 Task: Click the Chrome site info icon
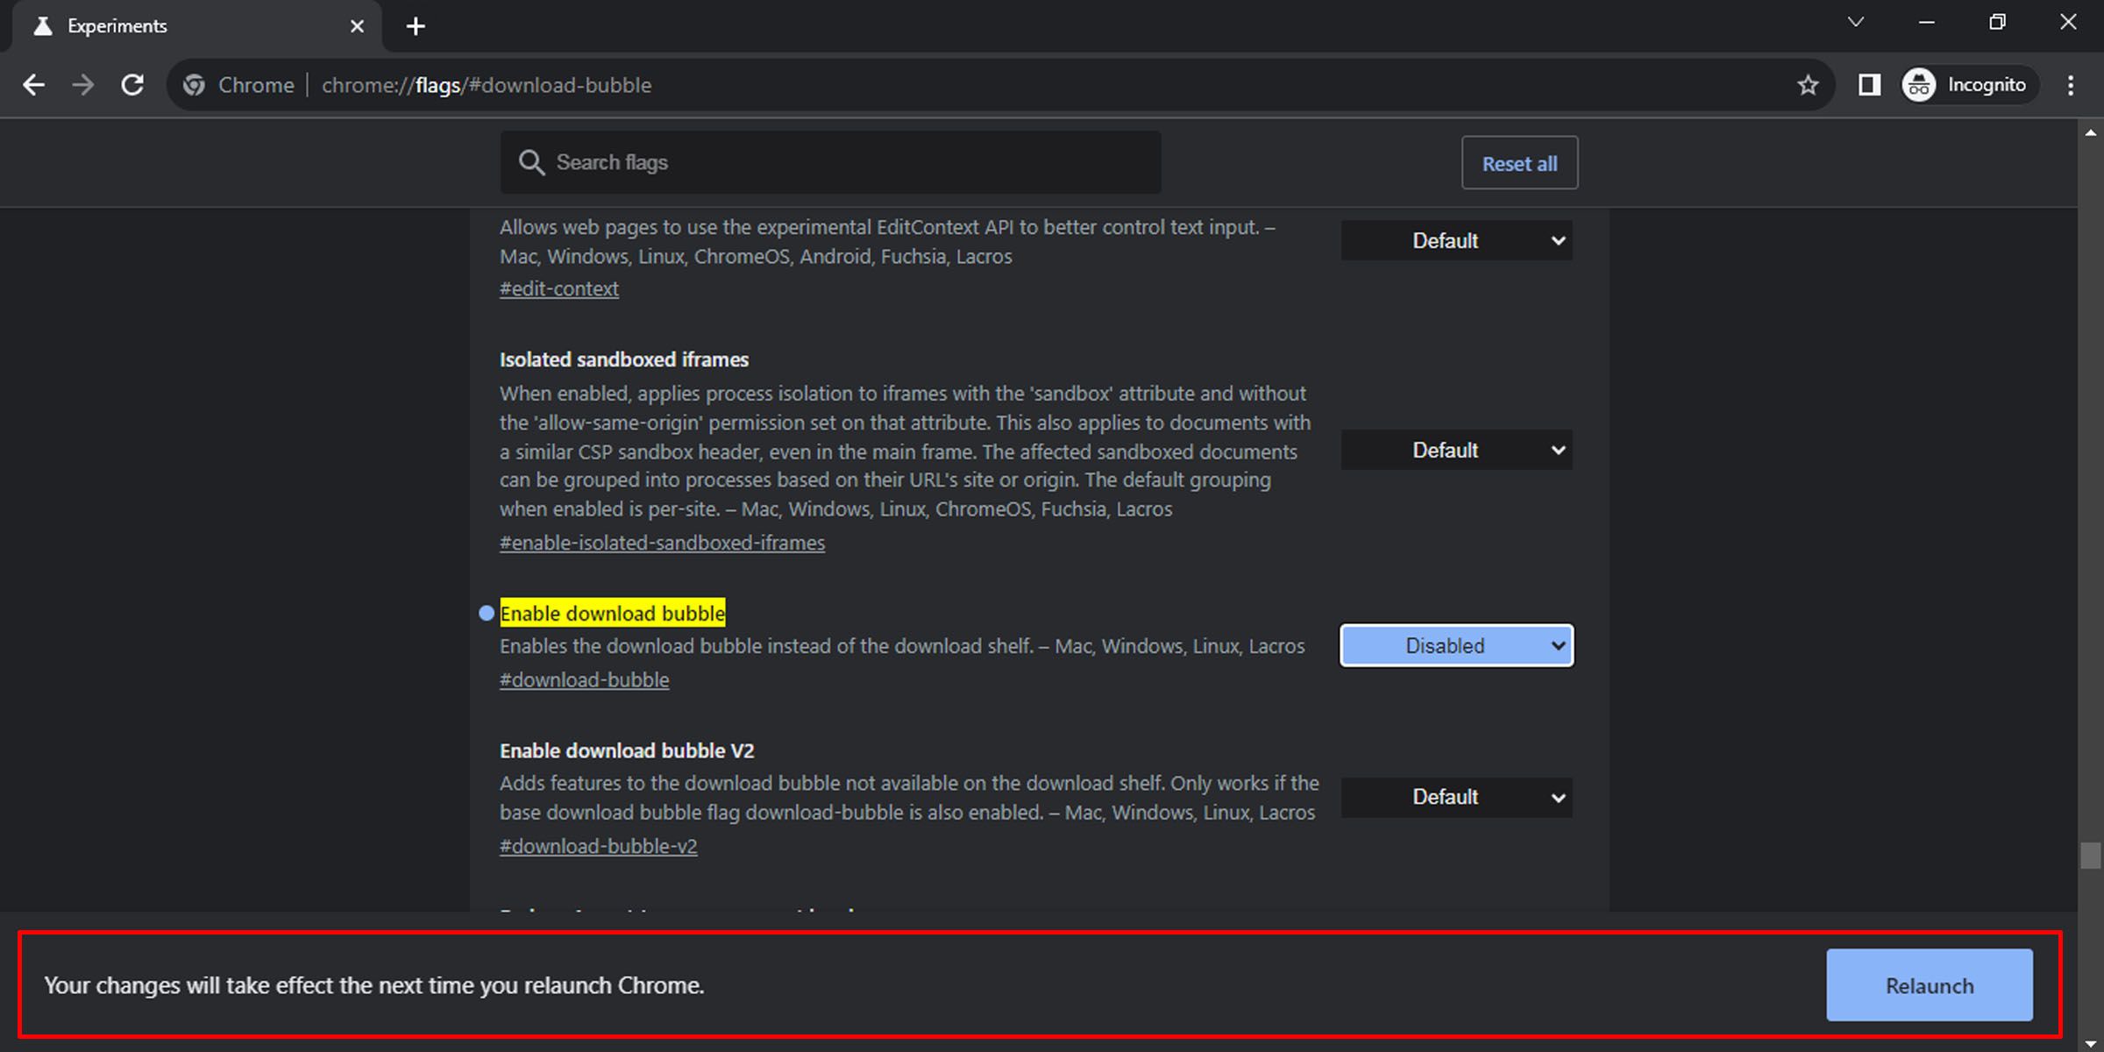pos(195,85)
